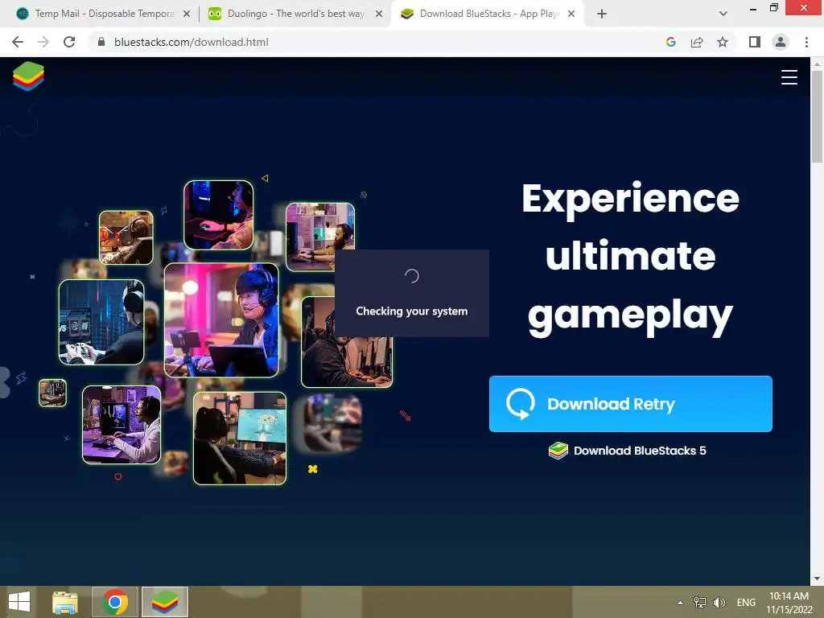824x618 pixels.
Task: Open the Windows Start button
Action: (19, 602)
